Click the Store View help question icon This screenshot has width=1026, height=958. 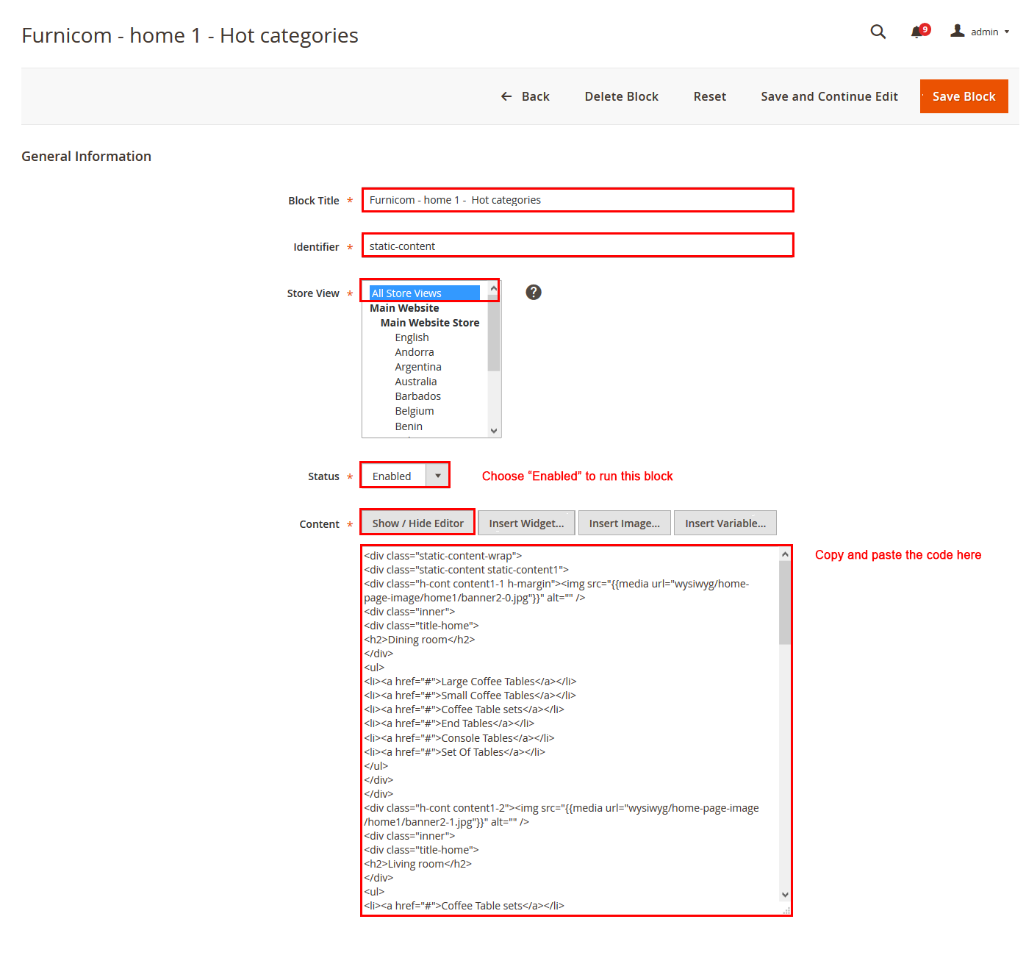[534, 292]
